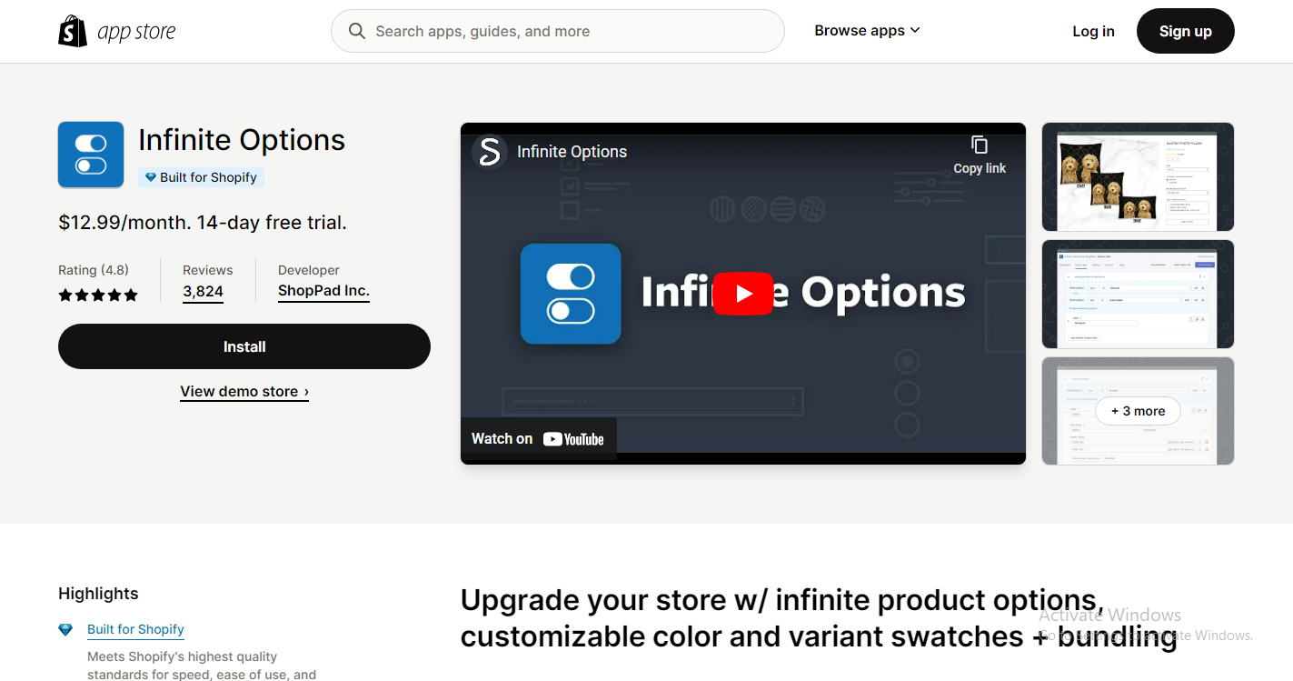Open the custom photo pillow screenshot thumbnail
The width and height of the screenshot is (1293, 681).
[1138, 177]
